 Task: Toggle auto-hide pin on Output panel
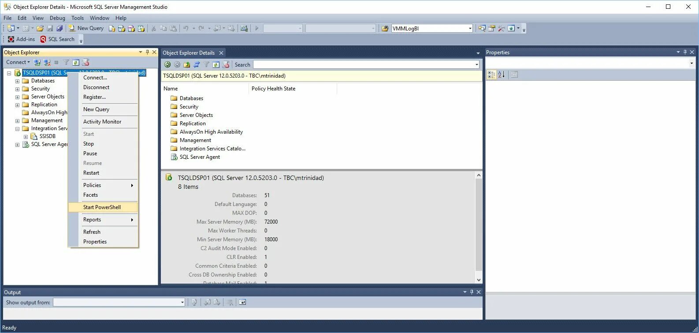472,292
